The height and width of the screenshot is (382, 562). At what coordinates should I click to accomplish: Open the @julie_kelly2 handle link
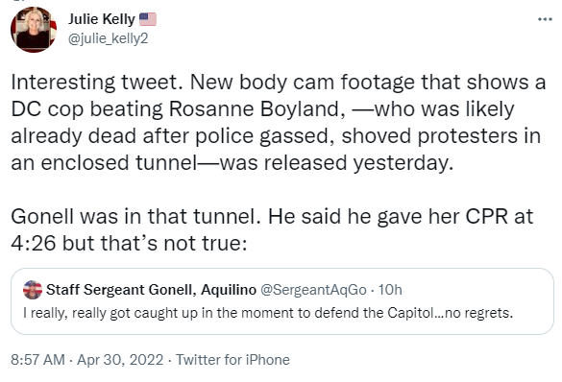tap(108, 38)
